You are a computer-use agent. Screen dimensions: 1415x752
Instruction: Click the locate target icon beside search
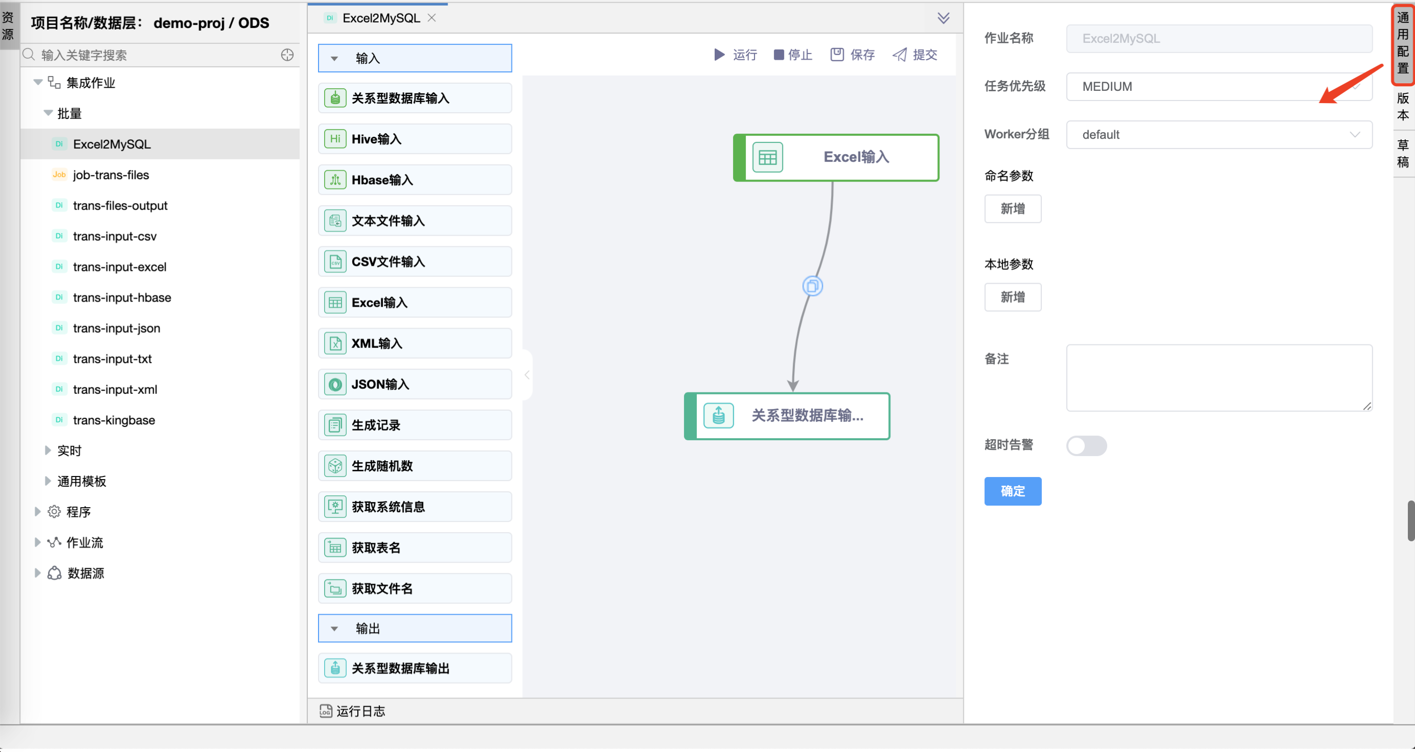[x=287, y=55]
